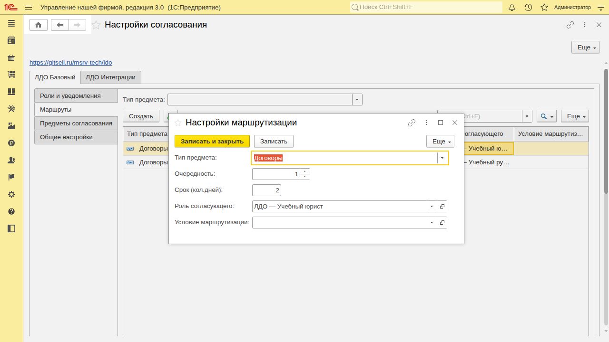Switch to the ЛДО Интеграции tab
609x342 pixels.
[111, 77]
